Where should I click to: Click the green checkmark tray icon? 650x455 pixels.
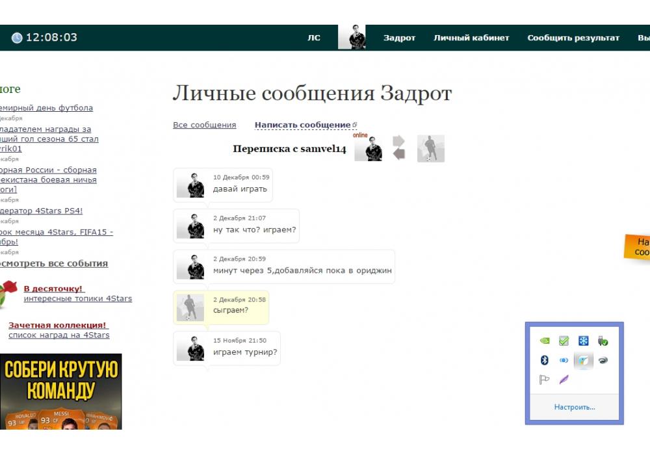[564, 341]
